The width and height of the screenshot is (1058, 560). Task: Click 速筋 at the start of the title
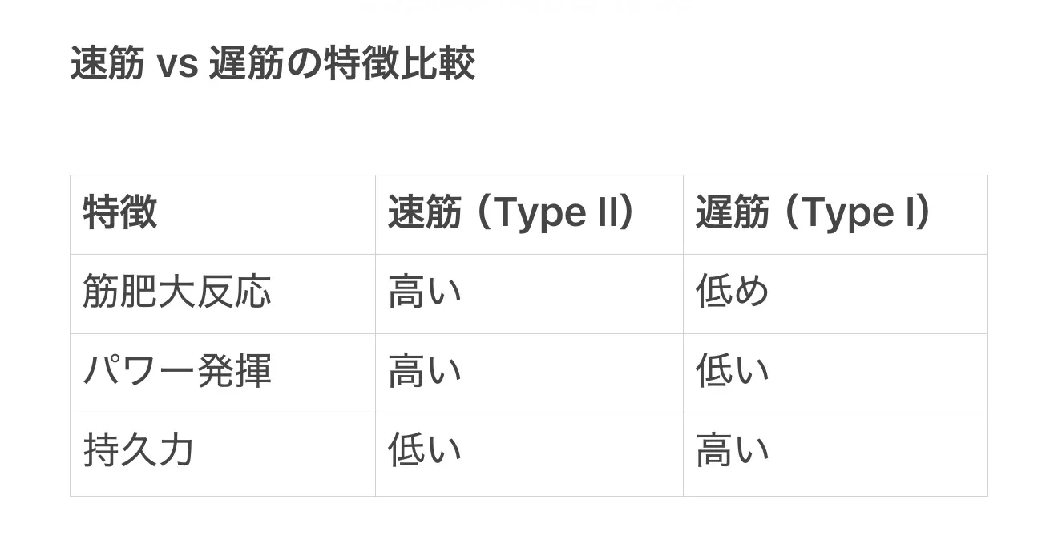click(107, 64)
